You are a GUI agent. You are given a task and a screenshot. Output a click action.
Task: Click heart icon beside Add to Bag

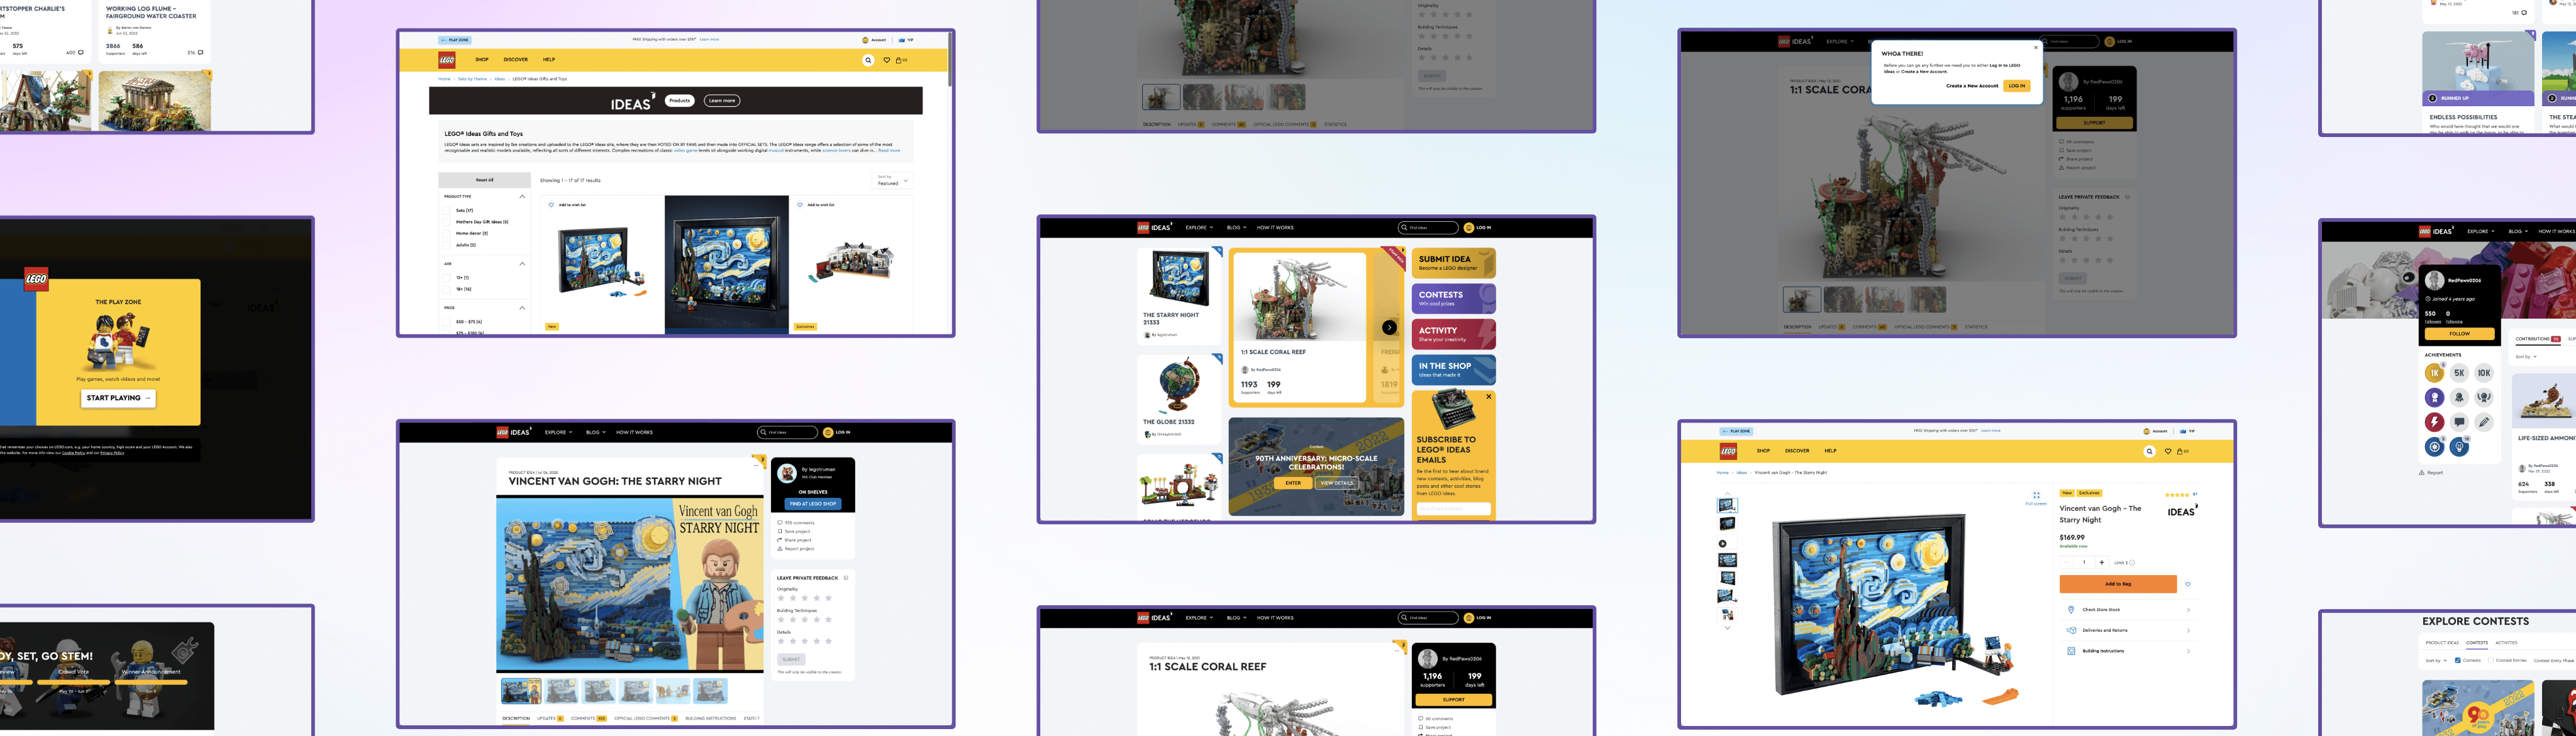coord(2188,584)
